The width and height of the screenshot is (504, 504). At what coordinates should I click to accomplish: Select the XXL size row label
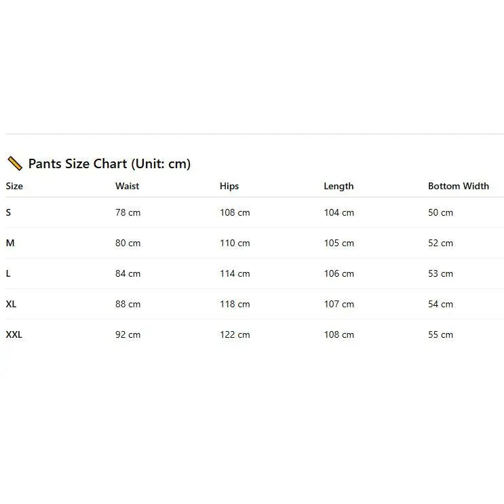(x=14, y=334)
